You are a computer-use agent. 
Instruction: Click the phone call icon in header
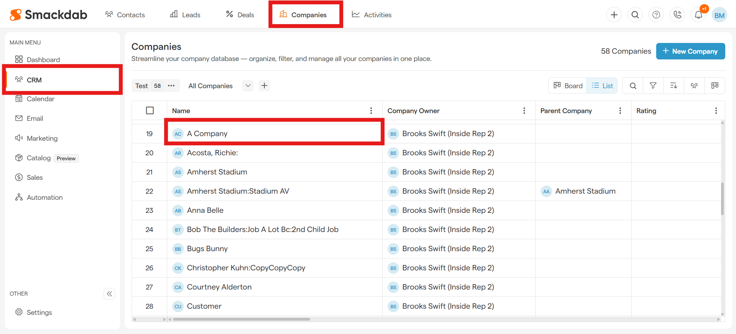click(677, 15)
